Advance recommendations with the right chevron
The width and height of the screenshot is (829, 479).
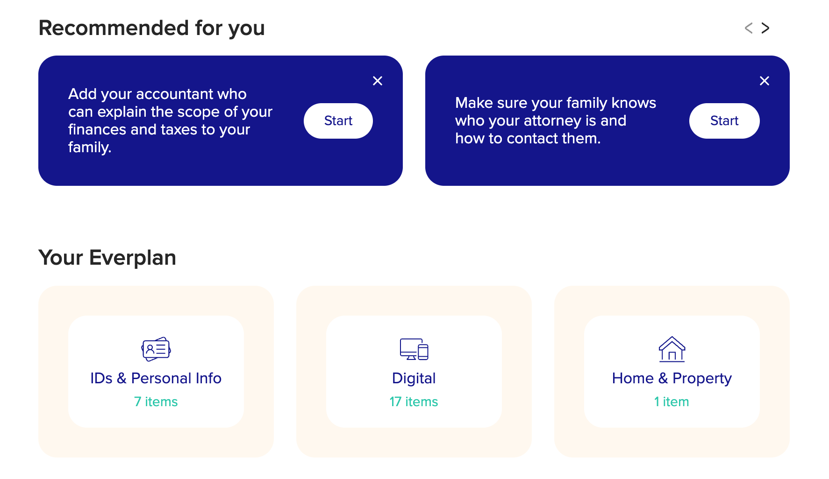point(765,28)
